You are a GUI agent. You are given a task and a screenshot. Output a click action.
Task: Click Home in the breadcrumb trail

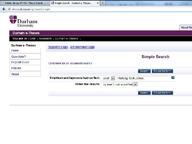(x=32, y=39)
